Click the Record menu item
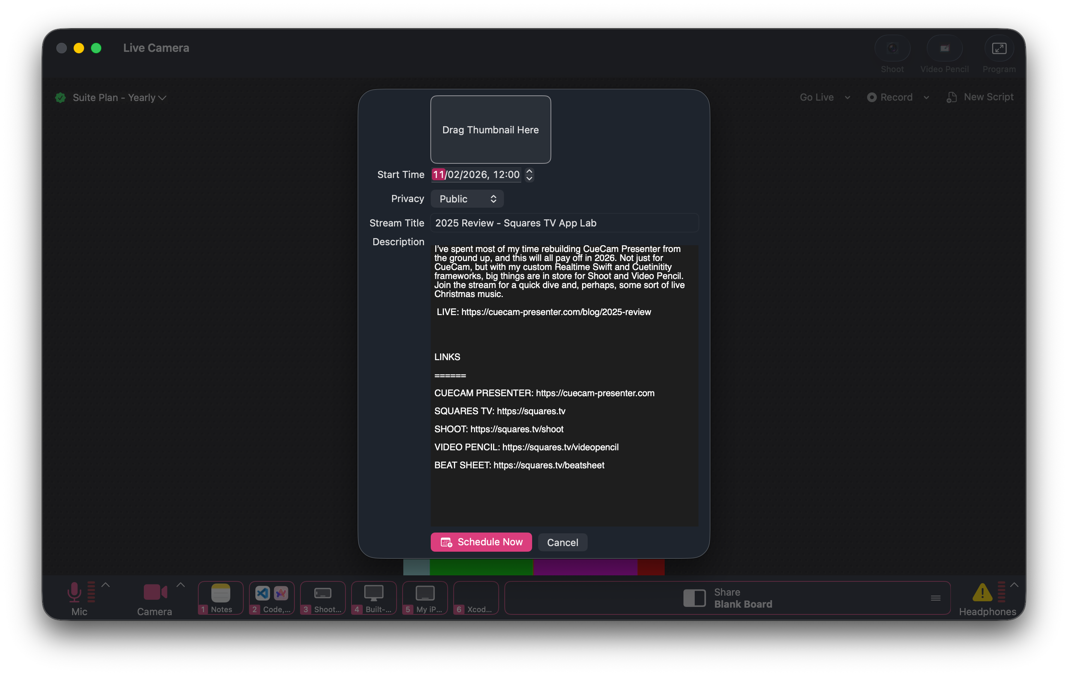 890,97
